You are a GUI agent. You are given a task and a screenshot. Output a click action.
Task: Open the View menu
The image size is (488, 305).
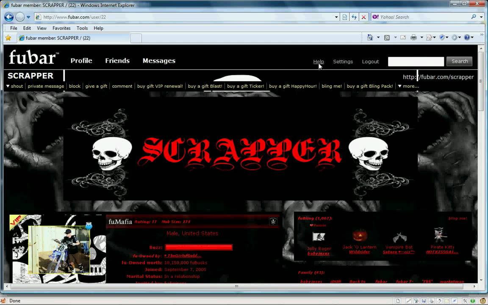[42, 28]
